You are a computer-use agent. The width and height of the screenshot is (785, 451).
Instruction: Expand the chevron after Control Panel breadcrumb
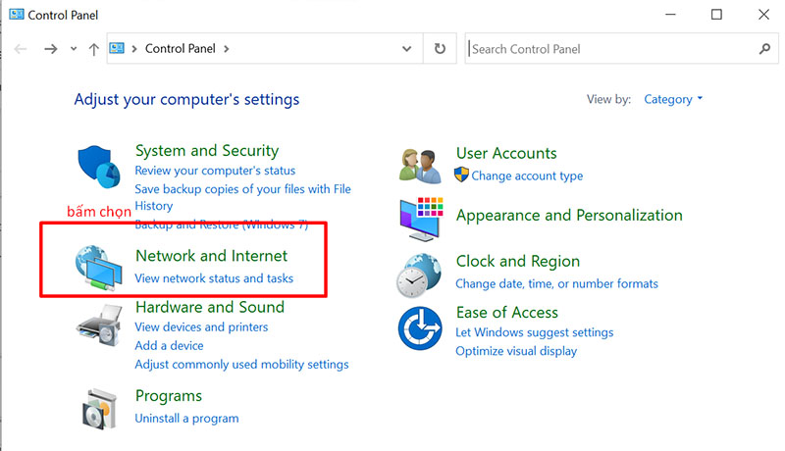coord(227,49)
